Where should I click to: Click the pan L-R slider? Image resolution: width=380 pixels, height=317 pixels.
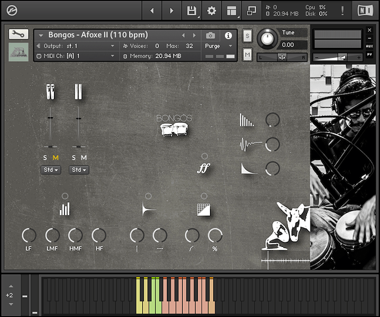click(x=282, y=57)
